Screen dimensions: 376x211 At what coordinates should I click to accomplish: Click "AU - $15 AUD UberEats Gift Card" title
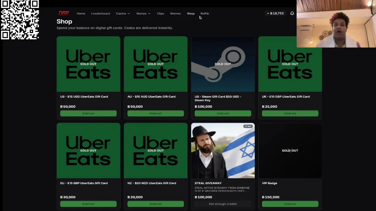click(151, 96)
